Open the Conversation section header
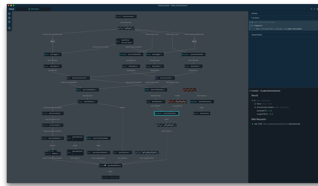Screen dimensions: 318x186 pos(283,35)
